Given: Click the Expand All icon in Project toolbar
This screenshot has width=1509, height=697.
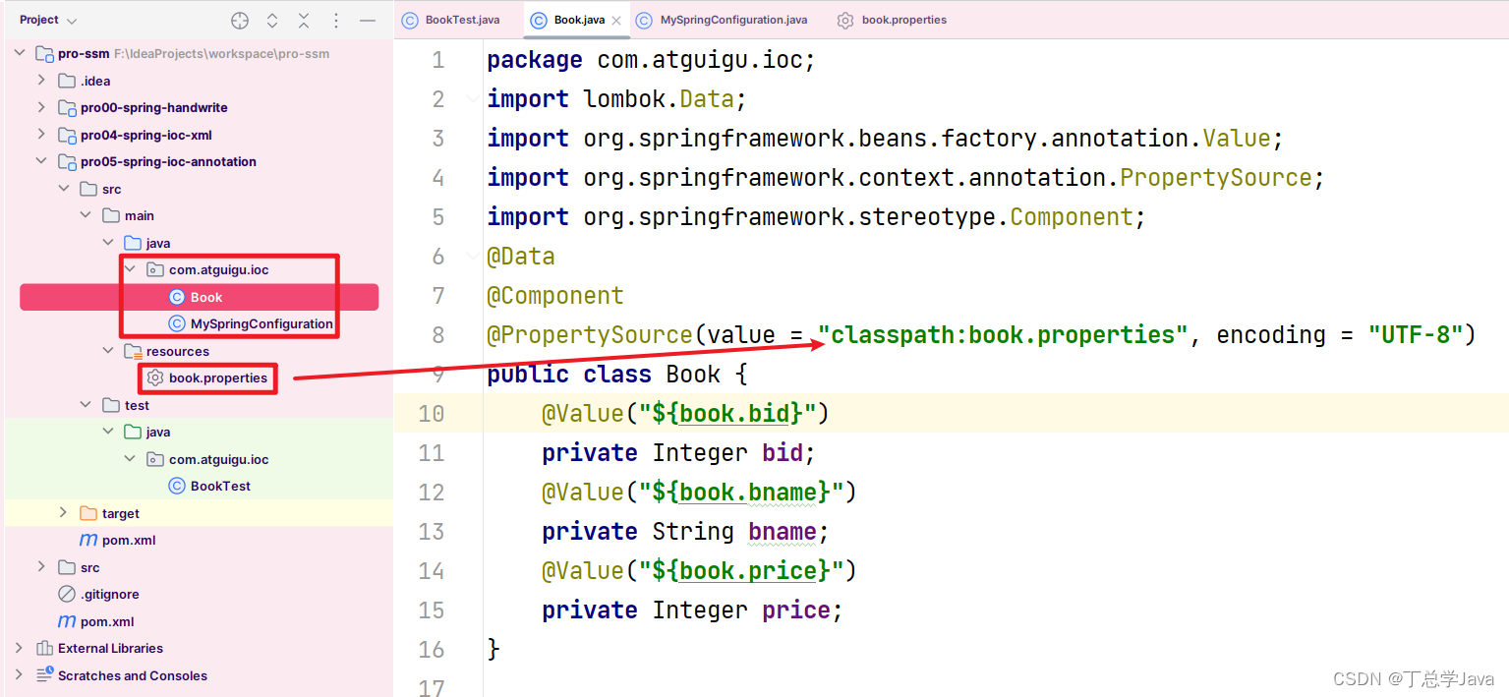Looking at the screenshot, I should [x=271, y=19].
